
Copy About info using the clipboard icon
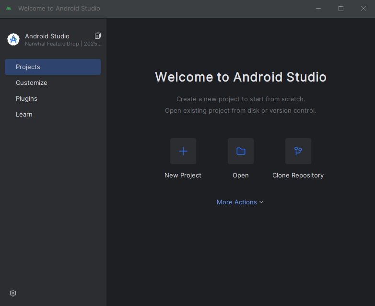click(x=97, y=36)
